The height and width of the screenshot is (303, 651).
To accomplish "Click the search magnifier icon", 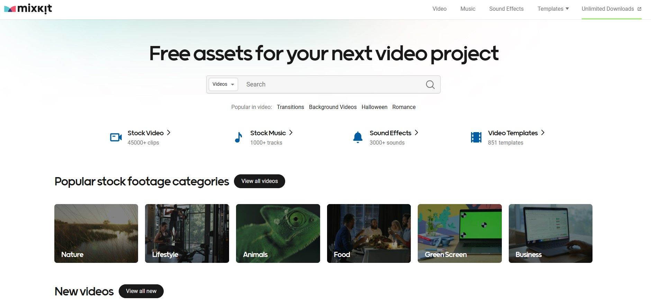I will coord(430,84).
